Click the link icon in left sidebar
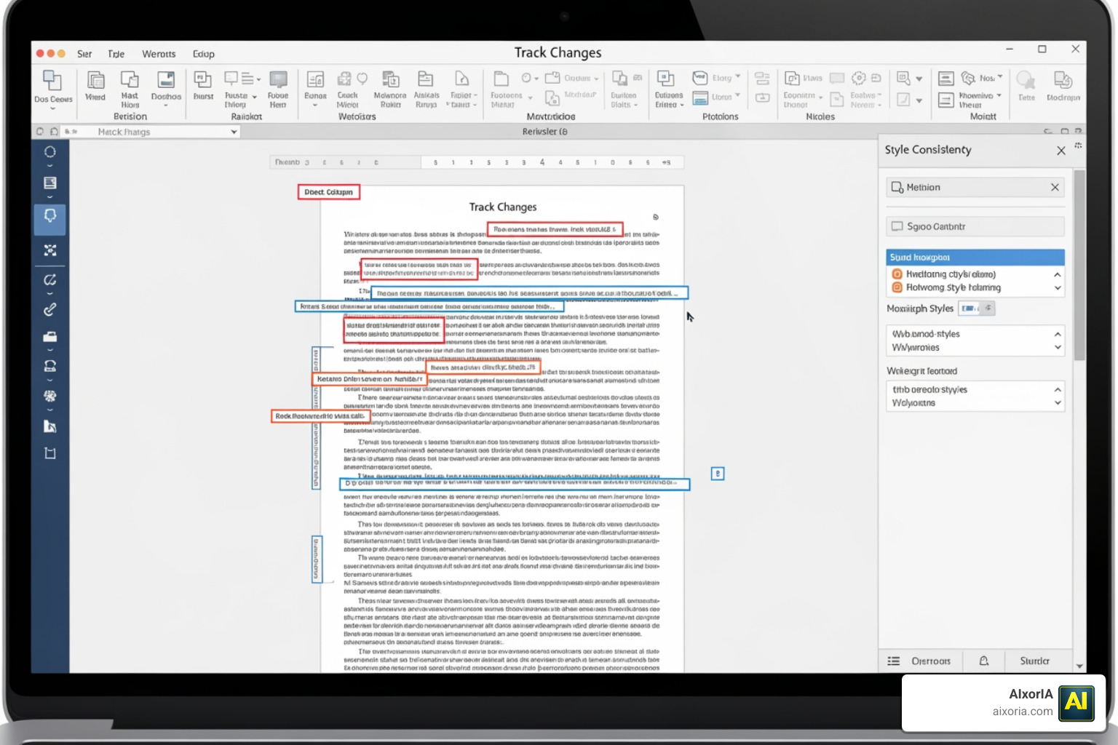The width and height of the screenshot is (1118, 745). coord(49,309)
